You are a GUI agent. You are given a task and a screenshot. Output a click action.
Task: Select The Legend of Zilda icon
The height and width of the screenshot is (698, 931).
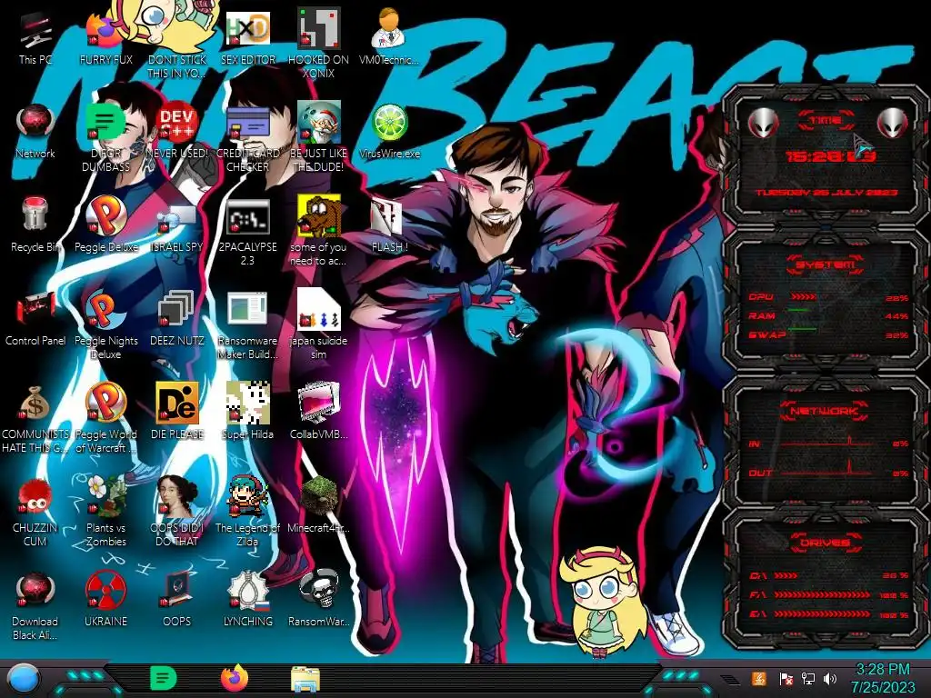[247, 512]
